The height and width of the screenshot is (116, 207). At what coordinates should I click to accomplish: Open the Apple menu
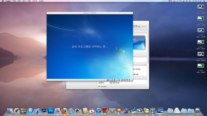coord(3,1)
